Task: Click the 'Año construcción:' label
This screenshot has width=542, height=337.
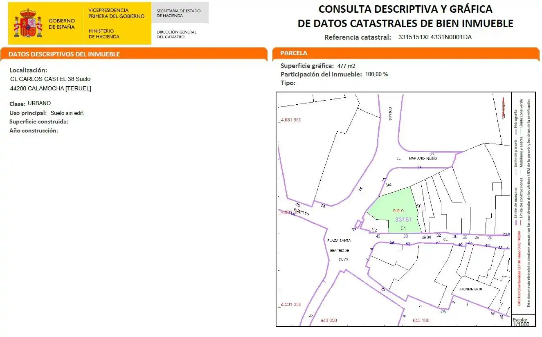Action: coord(34,130)
